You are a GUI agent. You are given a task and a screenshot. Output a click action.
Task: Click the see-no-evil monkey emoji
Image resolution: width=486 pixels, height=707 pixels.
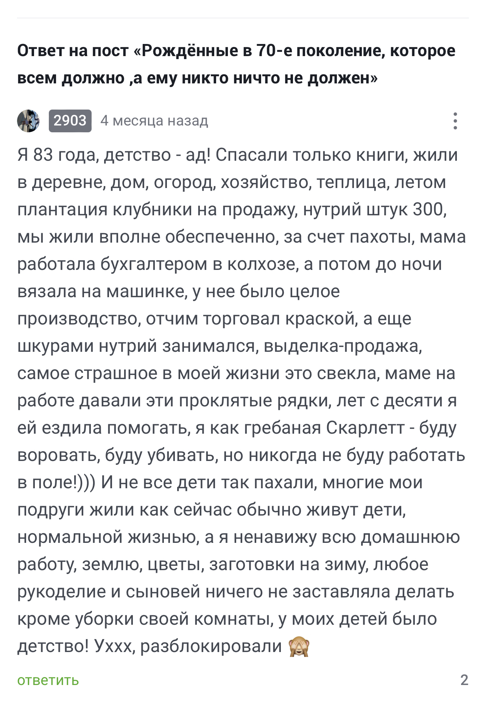point(299,647)
